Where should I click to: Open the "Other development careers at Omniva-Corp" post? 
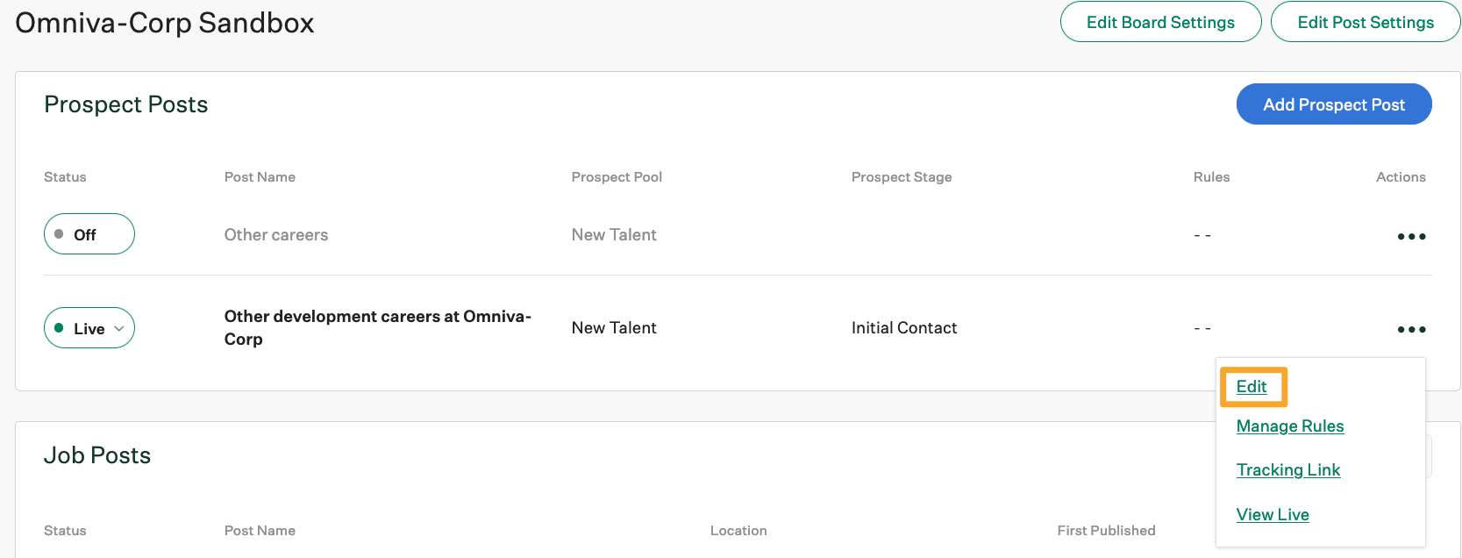[376, 327]
